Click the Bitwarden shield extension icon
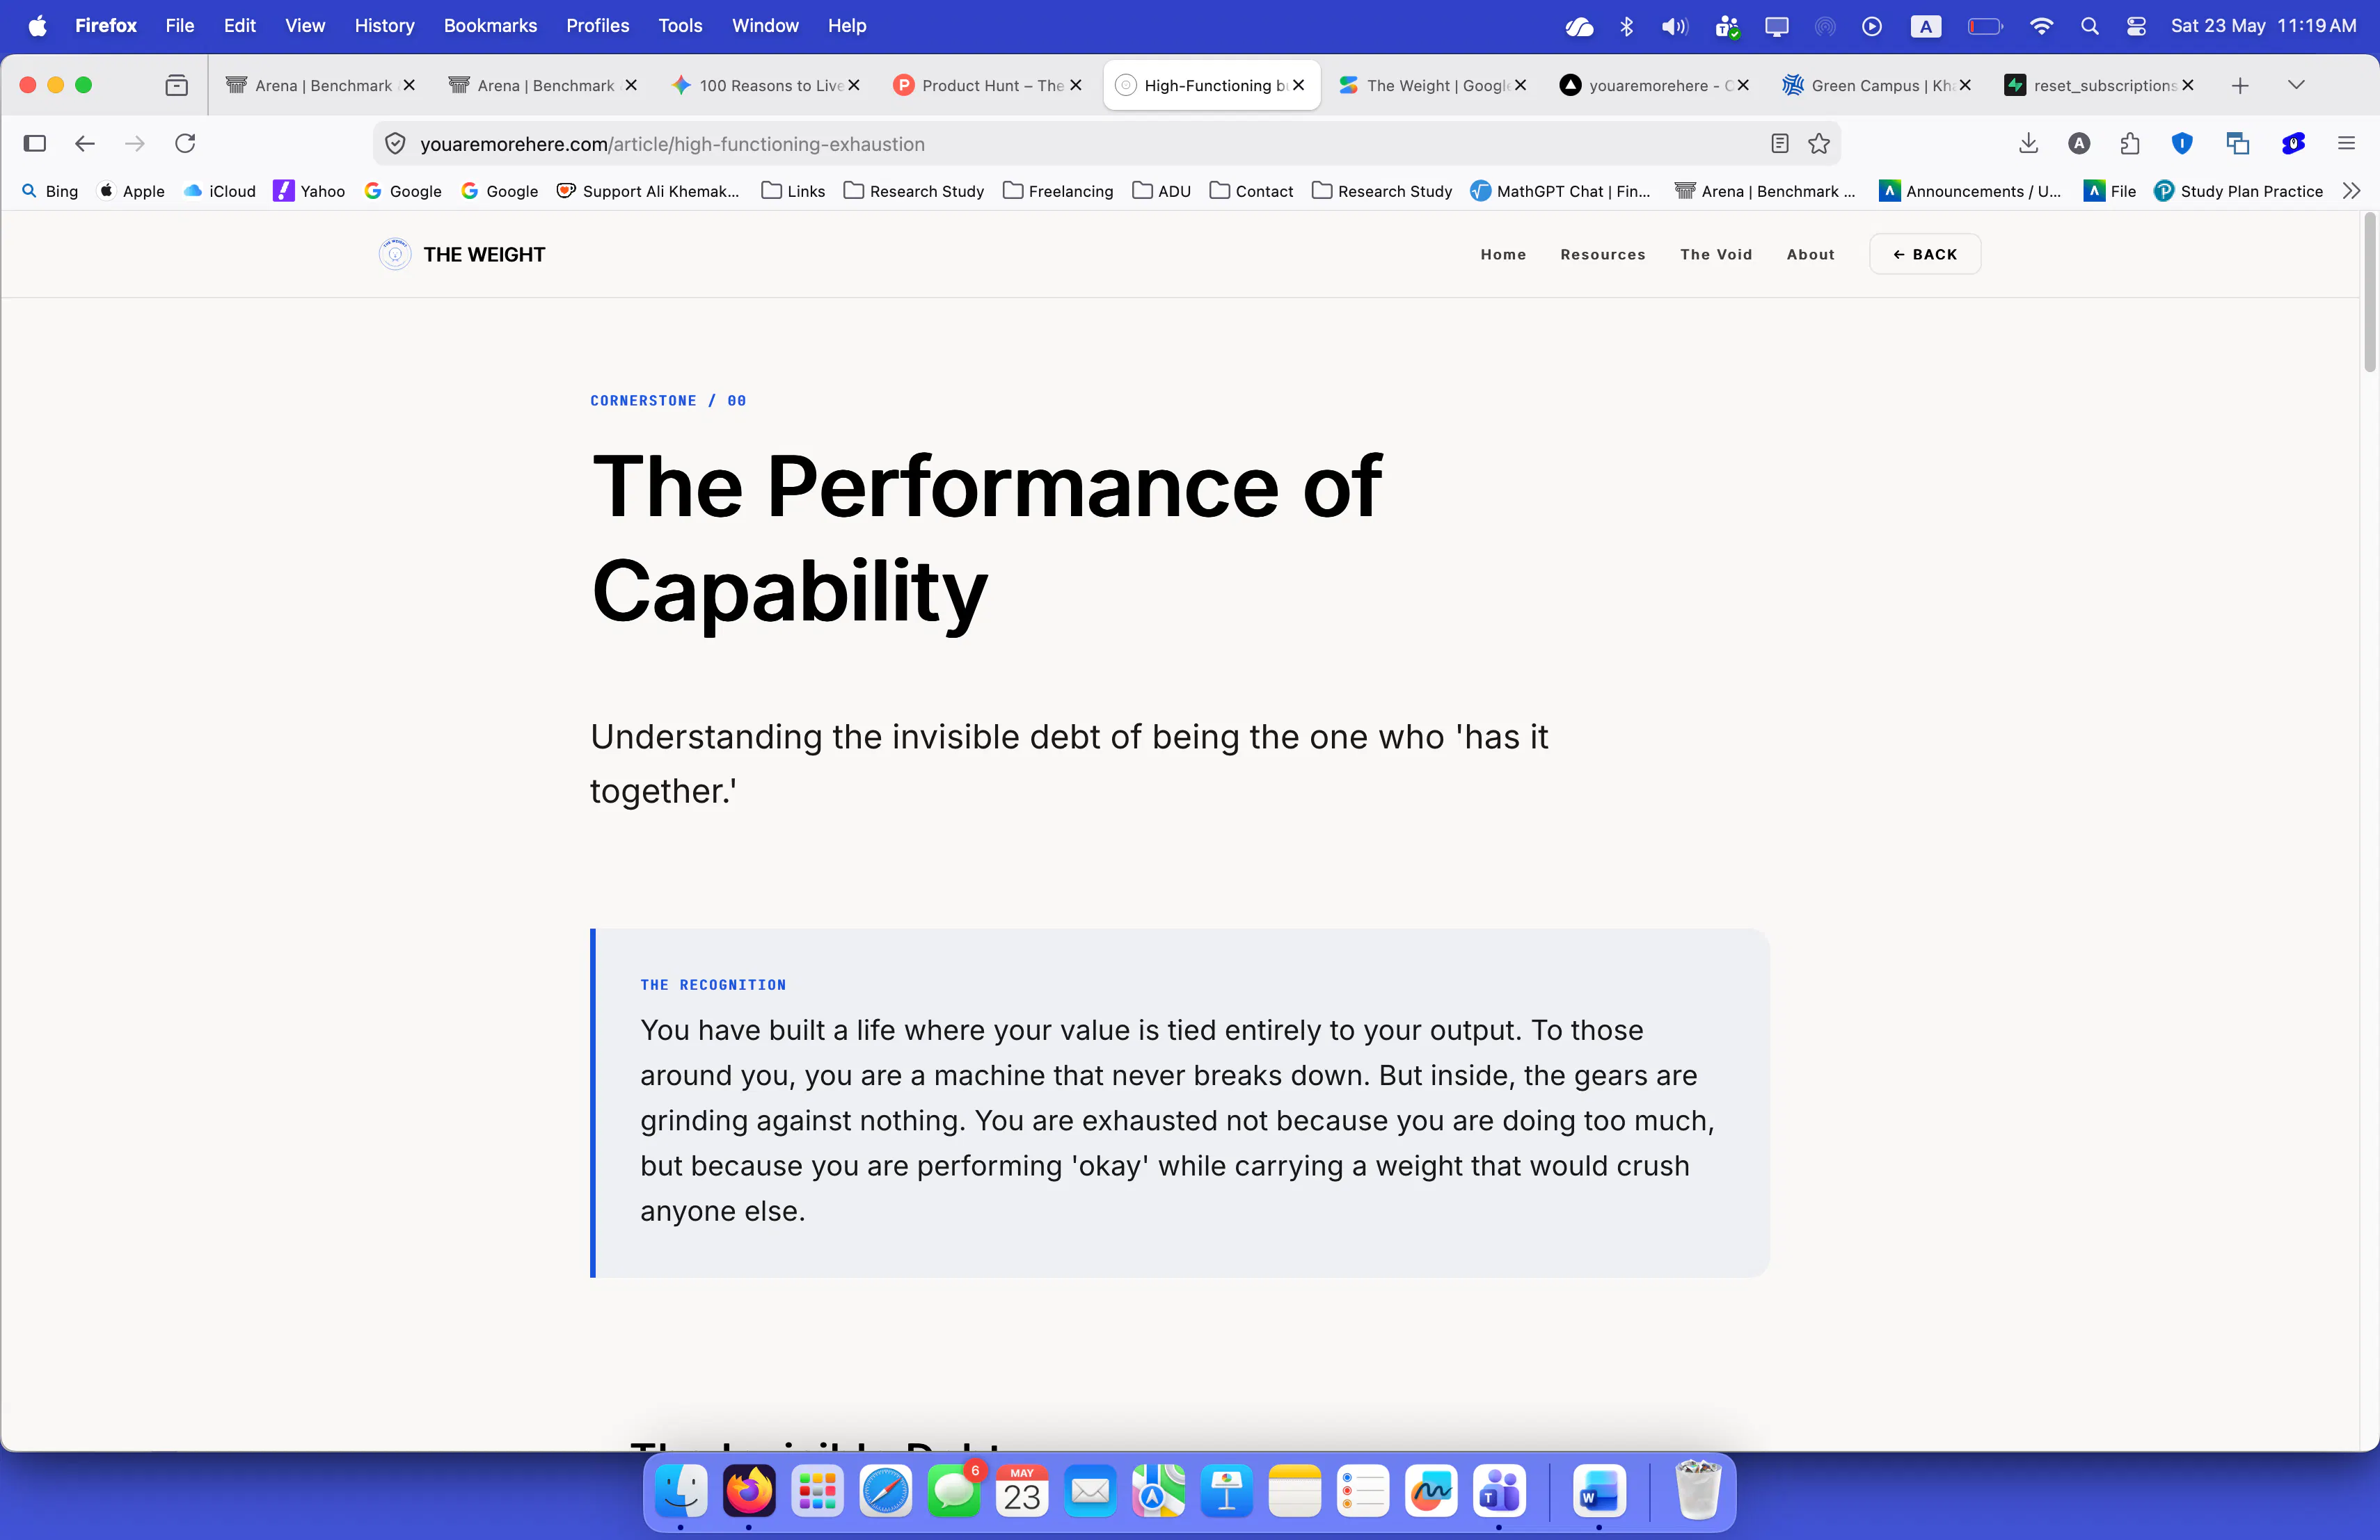 pos(2182,144)
